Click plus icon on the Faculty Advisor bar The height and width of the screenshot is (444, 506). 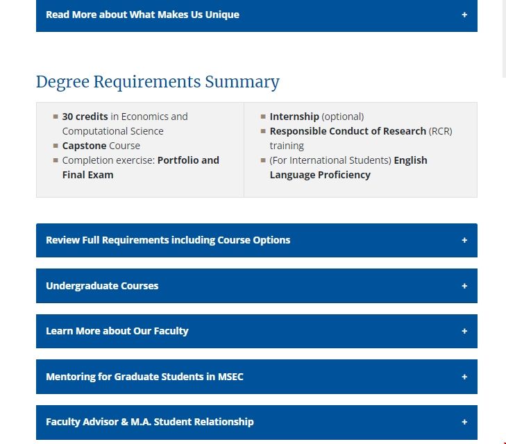[x=464, y=422]
